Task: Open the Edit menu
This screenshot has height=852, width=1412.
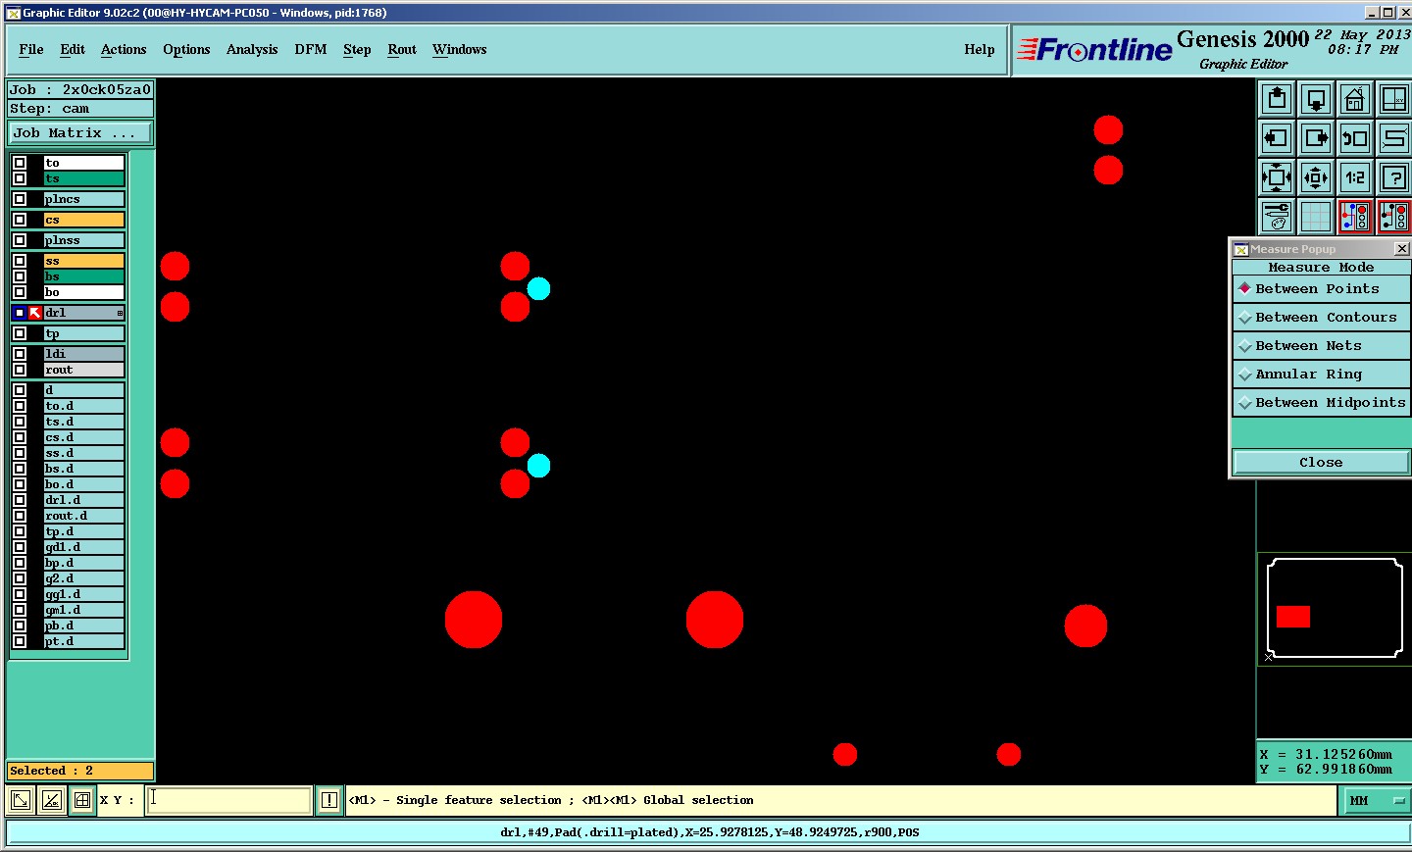Action: (x=73, y=50)
